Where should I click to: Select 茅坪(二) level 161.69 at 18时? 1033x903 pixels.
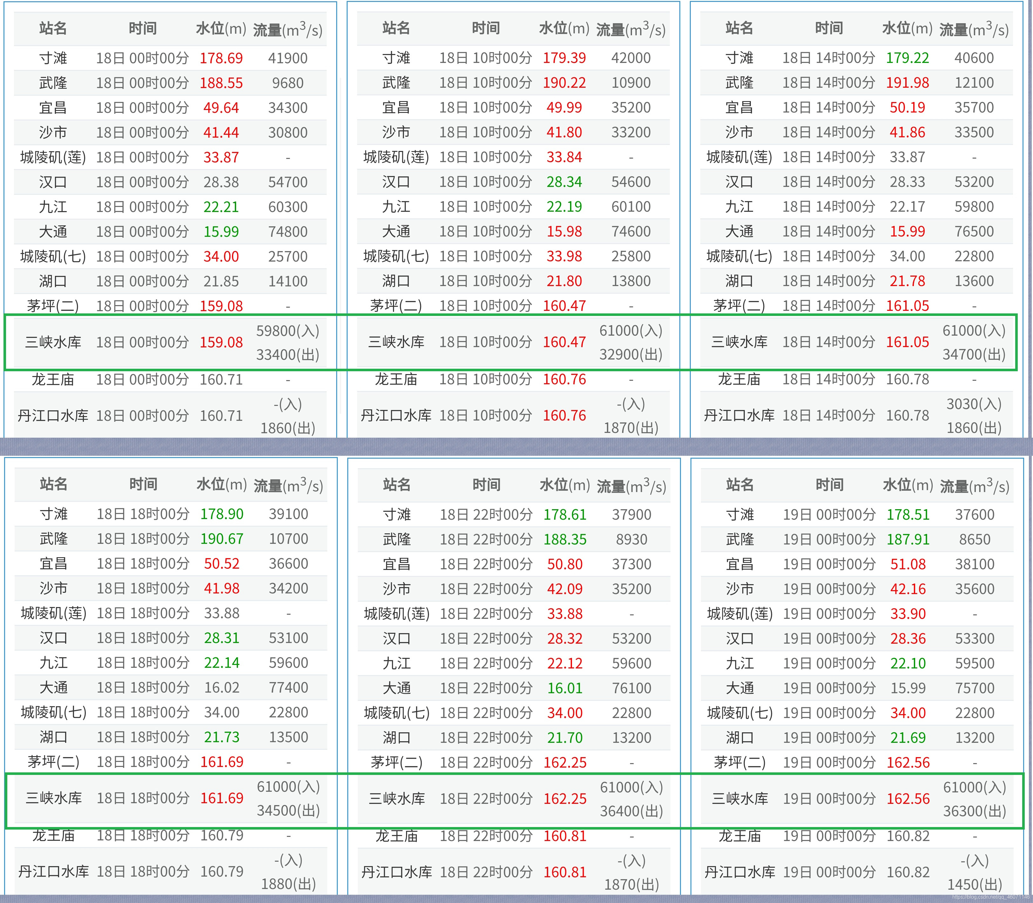[221, 762]
